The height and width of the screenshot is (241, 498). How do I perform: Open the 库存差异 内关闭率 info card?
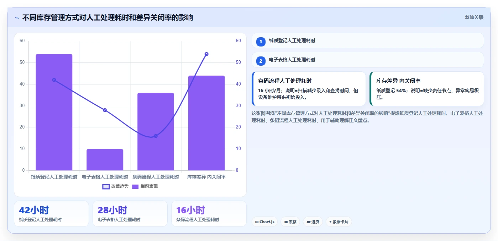point(427,89)
